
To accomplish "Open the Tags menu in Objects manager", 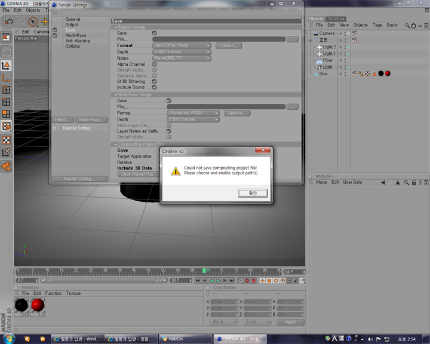I will pos(377,25).
